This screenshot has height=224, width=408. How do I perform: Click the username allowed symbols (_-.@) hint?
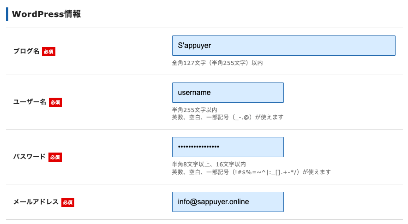(x=227, y=117)
